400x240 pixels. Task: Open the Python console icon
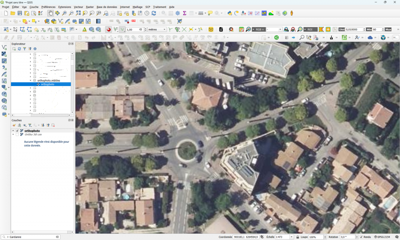[x=230, y=13]
